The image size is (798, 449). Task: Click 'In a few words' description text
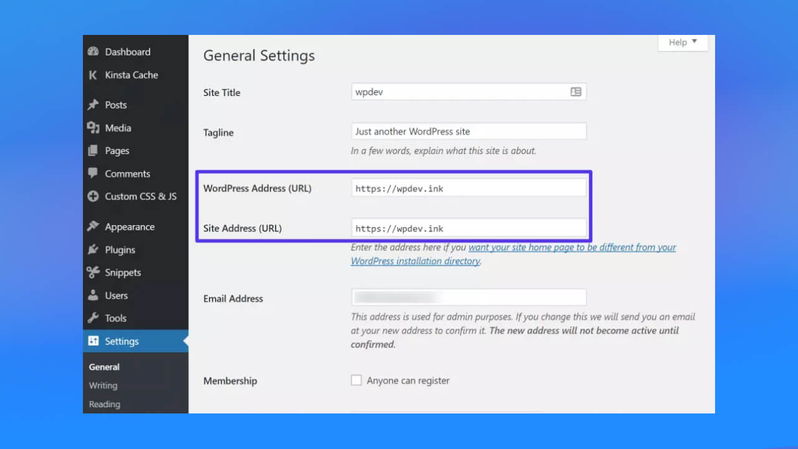click(x=443, y=150)
